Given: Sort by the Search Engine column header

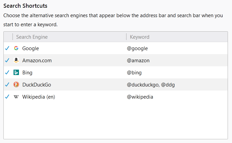Looking at the screenshot, I should click(32, 37).
